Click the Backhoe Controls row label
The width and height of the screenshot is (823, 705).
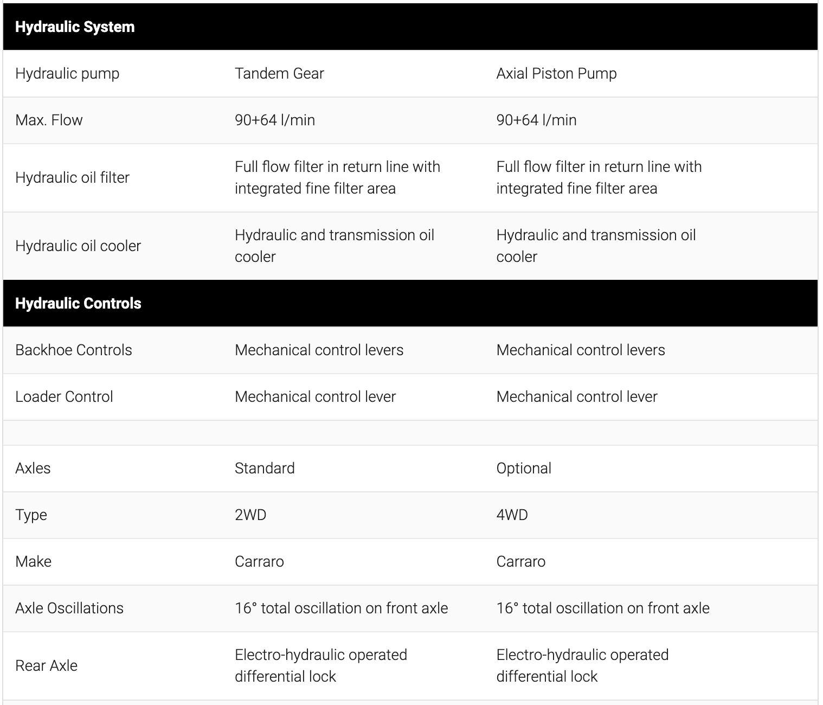tap(74, 350)
